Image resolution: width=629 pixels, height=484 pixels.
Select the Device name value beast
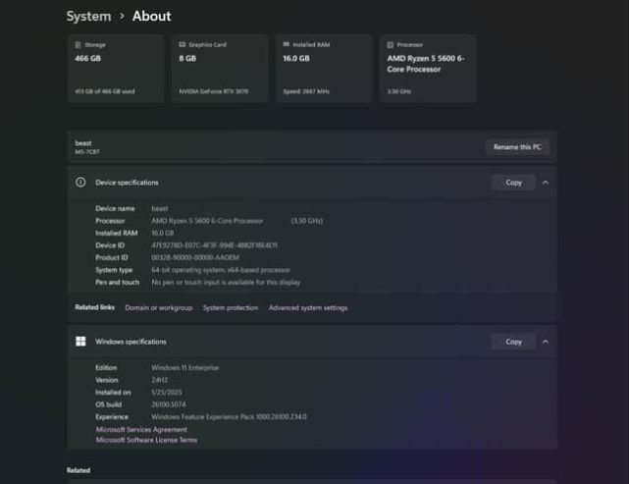160,209
